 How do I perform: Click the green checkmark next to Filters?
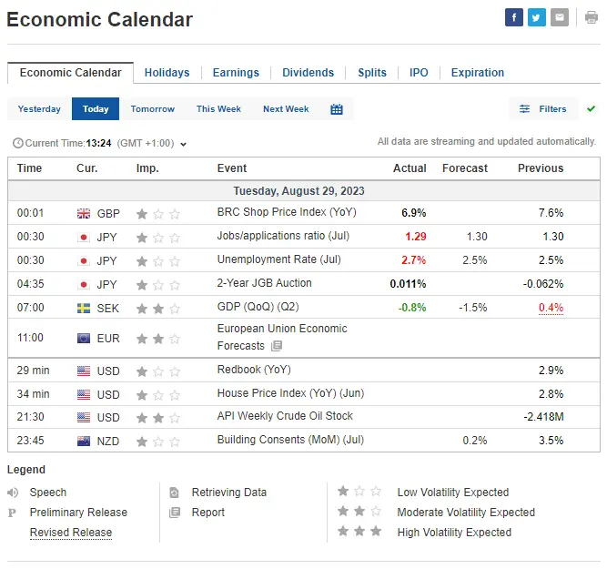point(591,109)
